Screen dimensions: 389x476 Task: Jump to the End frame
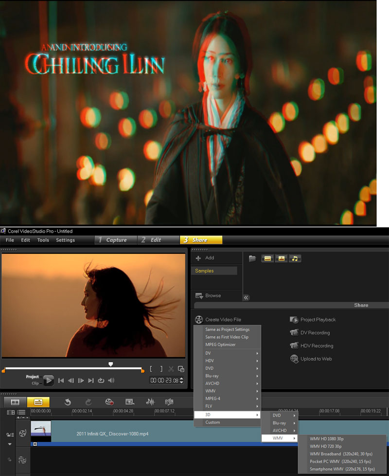pos(90,381)
